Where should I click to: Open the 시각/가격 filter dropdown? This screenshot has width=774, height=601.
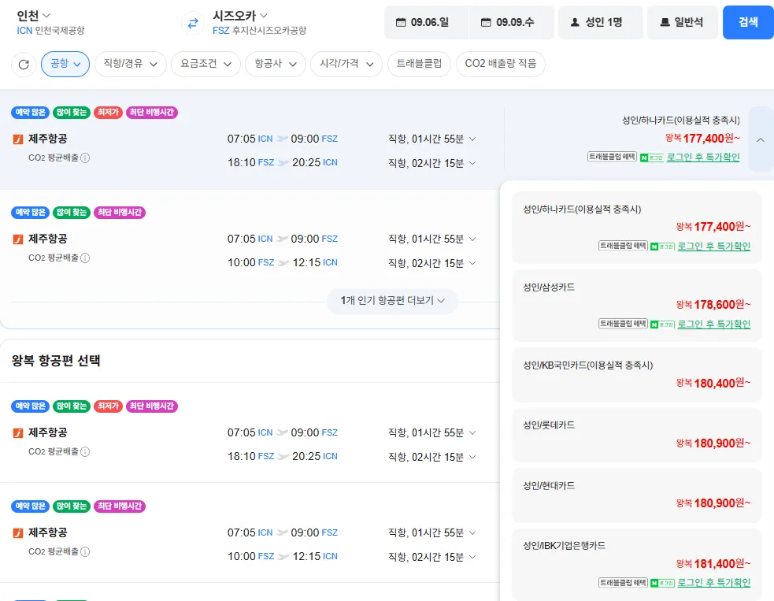pyautogui.click(x=346, y=64)
